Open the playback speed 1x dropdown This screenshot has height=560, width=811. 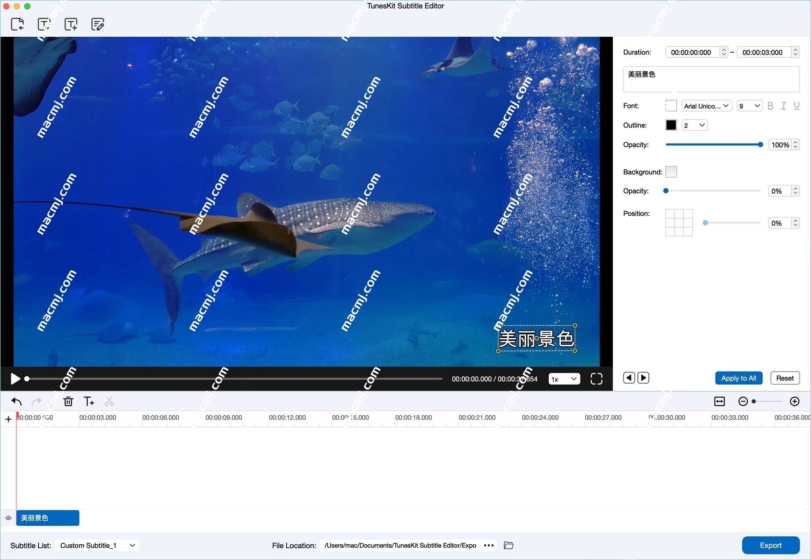tap(564, 379)
